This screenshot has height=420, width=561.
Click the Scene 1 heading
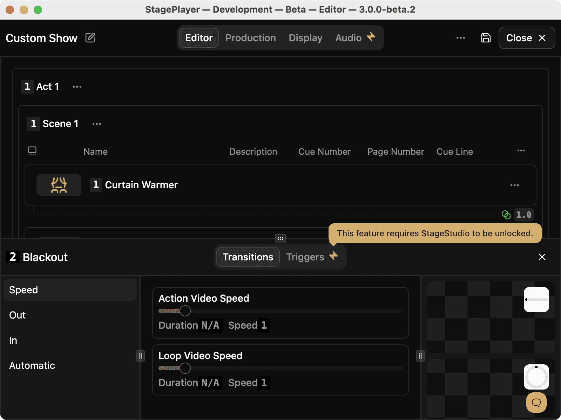60,124
